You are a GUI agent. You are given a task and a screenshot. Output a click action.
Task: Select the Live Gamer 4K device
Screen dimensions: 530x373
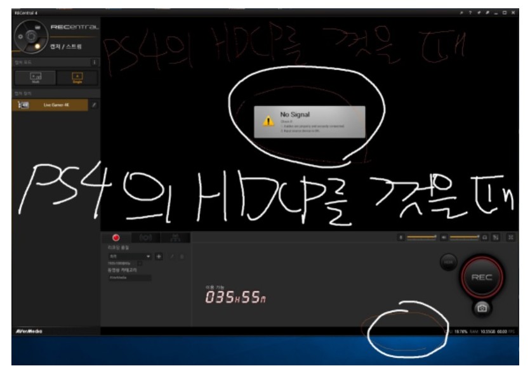pos(50,105)
